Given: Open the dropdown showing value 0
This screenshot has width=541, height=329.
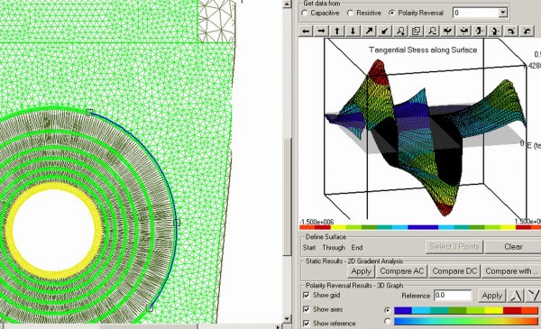Looking at the screenshot, I should (x=503, y=13).
